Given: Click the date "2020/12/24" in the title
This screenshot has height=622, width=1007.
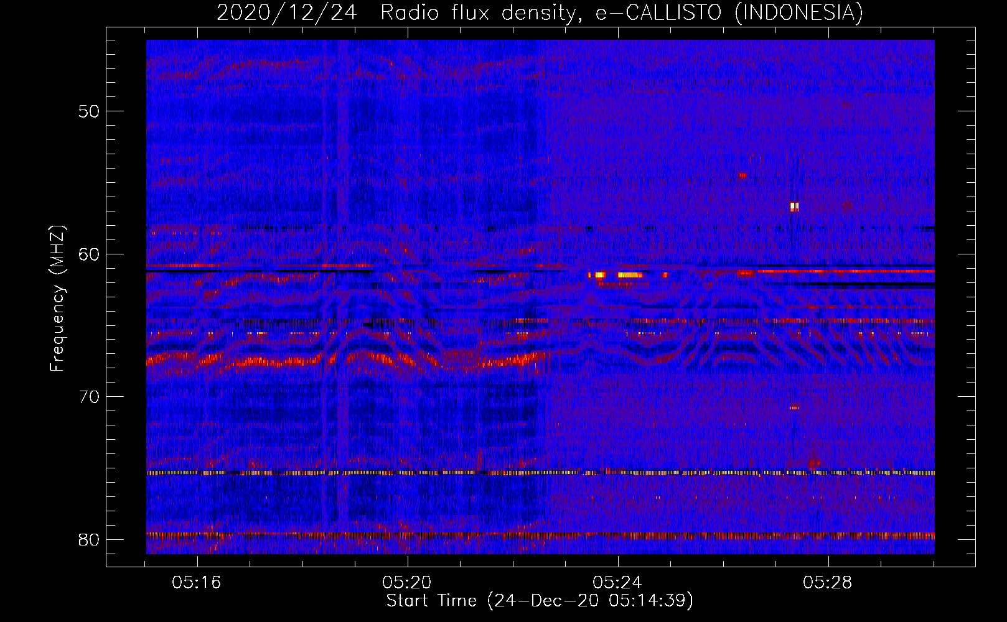Looking at the screenshot, I should click(286, 12).
